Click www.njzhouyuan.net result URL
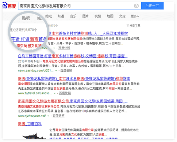 coord(32,116)
